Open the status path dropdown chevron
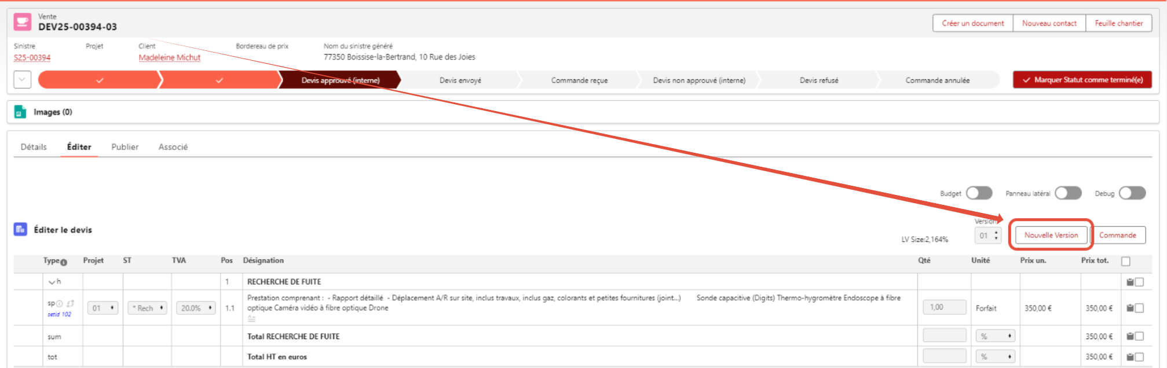Screen dimensions: 1167x368 point(22,80)
